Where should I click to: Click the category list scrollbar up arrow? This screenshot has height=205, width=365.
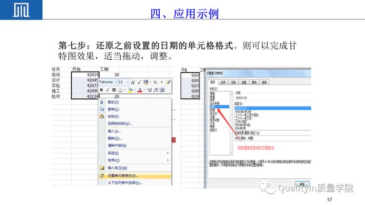231,94
